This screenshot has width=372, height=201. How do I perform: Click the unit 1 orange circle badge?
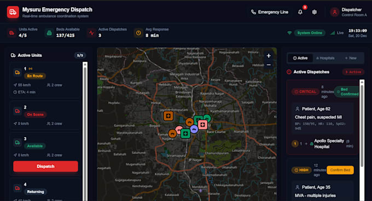pyautogui.click(x=295, y=144)
